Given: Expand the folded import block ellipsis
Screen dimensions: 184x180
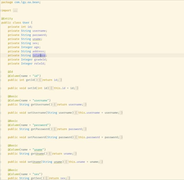Looking at the screenshot, I should click(x=15, y=10).
